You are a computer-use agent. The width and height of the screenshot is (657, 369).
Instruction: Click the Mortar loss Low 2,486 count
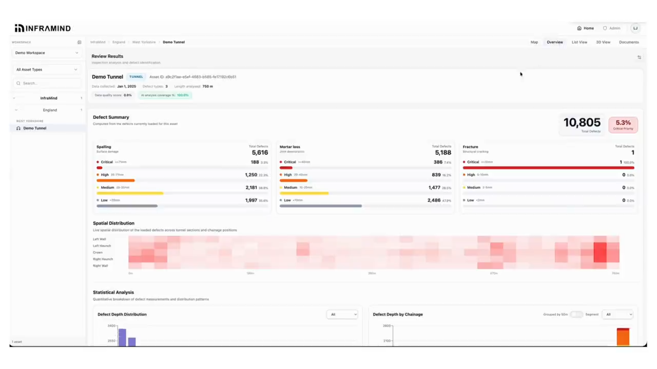(x=434, y=200)
